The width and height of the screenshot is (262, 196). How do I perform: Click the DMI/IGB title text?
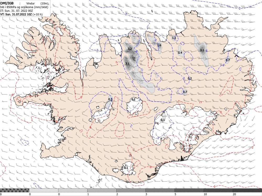point(7,3)
